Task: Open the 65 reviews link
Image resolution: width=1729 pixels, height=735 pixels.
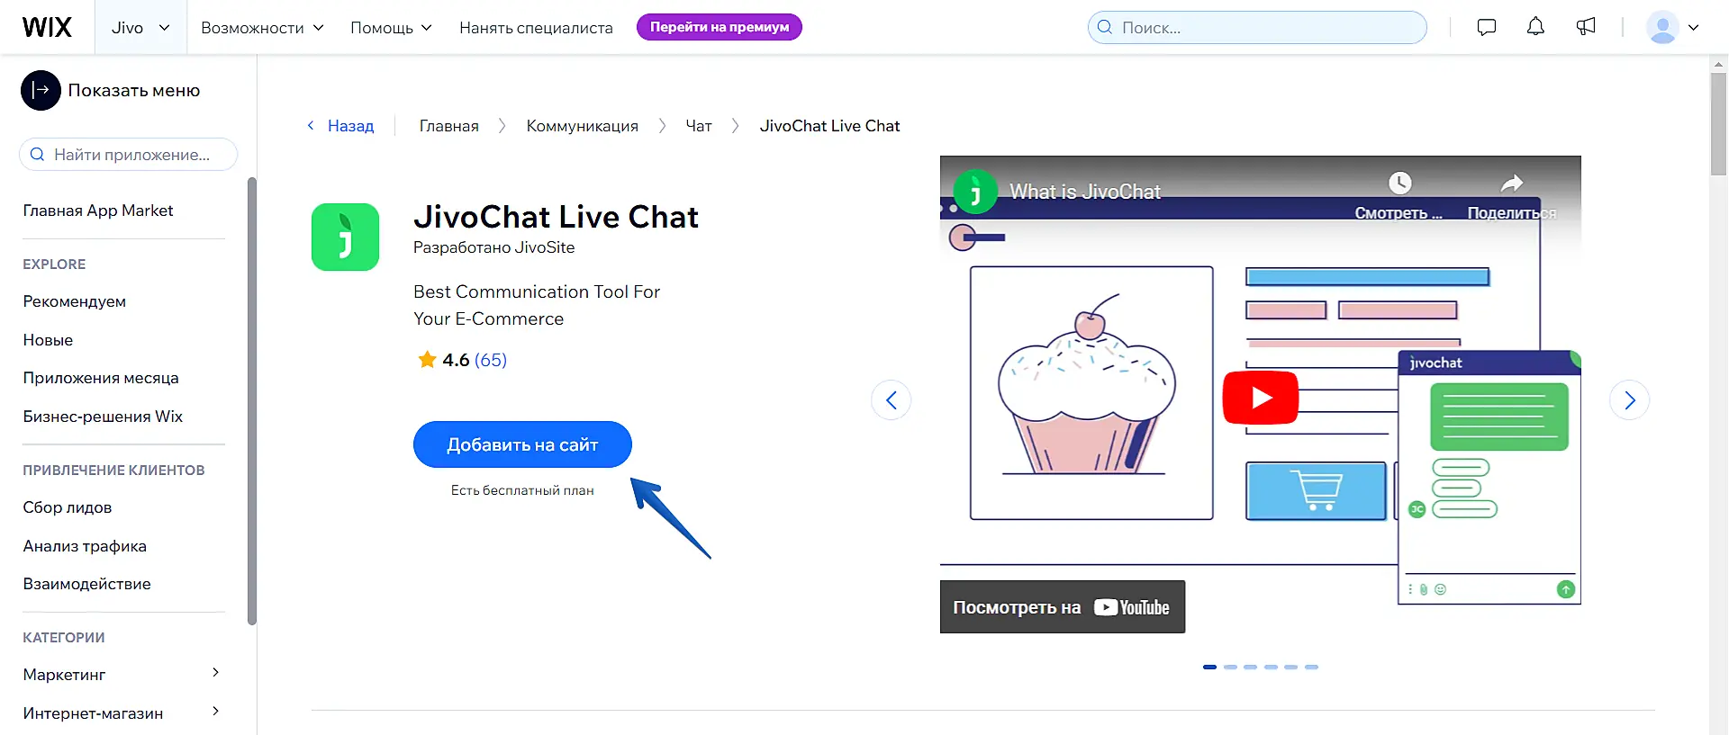Action: point(491,360)
